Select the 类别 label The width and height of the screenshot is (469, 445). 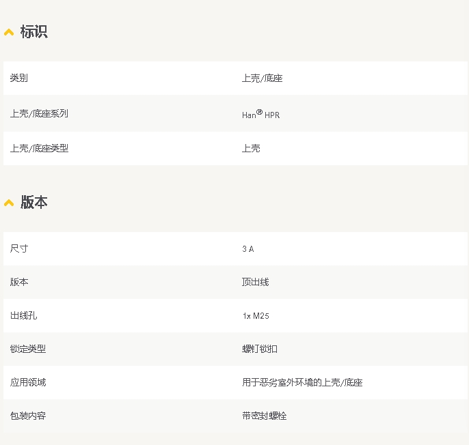click(19, 78)
